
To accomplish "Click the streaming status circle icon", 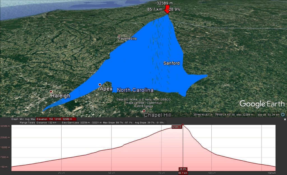I will (x=283, y=115).
